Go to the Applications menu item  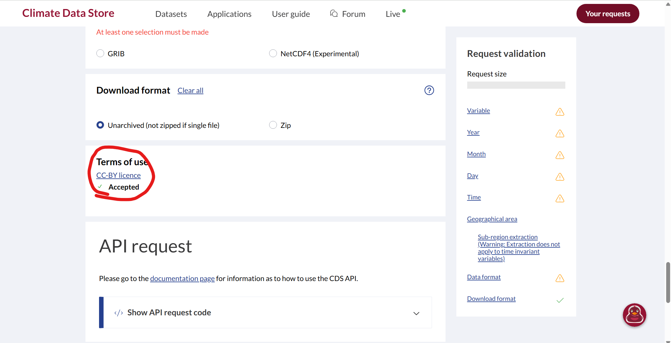coord(229,14)
